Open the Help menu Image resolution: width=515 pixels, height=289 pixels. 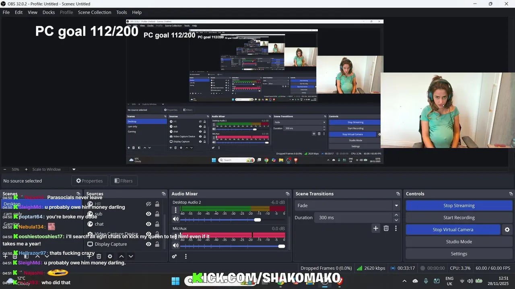point(137,12)
